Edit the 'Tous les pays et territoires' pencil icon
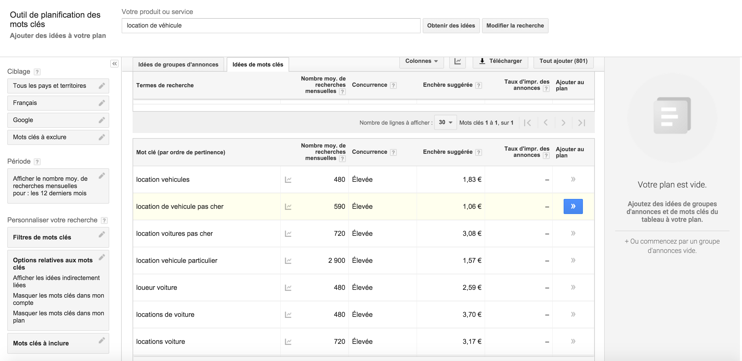 102,86
